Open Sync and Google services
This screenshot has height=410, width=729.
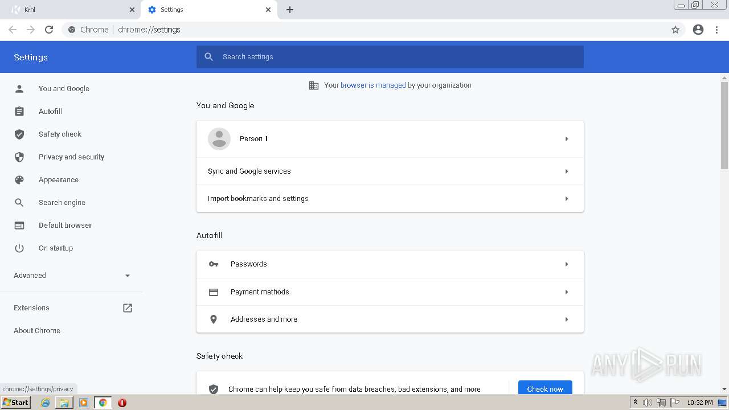390,171
